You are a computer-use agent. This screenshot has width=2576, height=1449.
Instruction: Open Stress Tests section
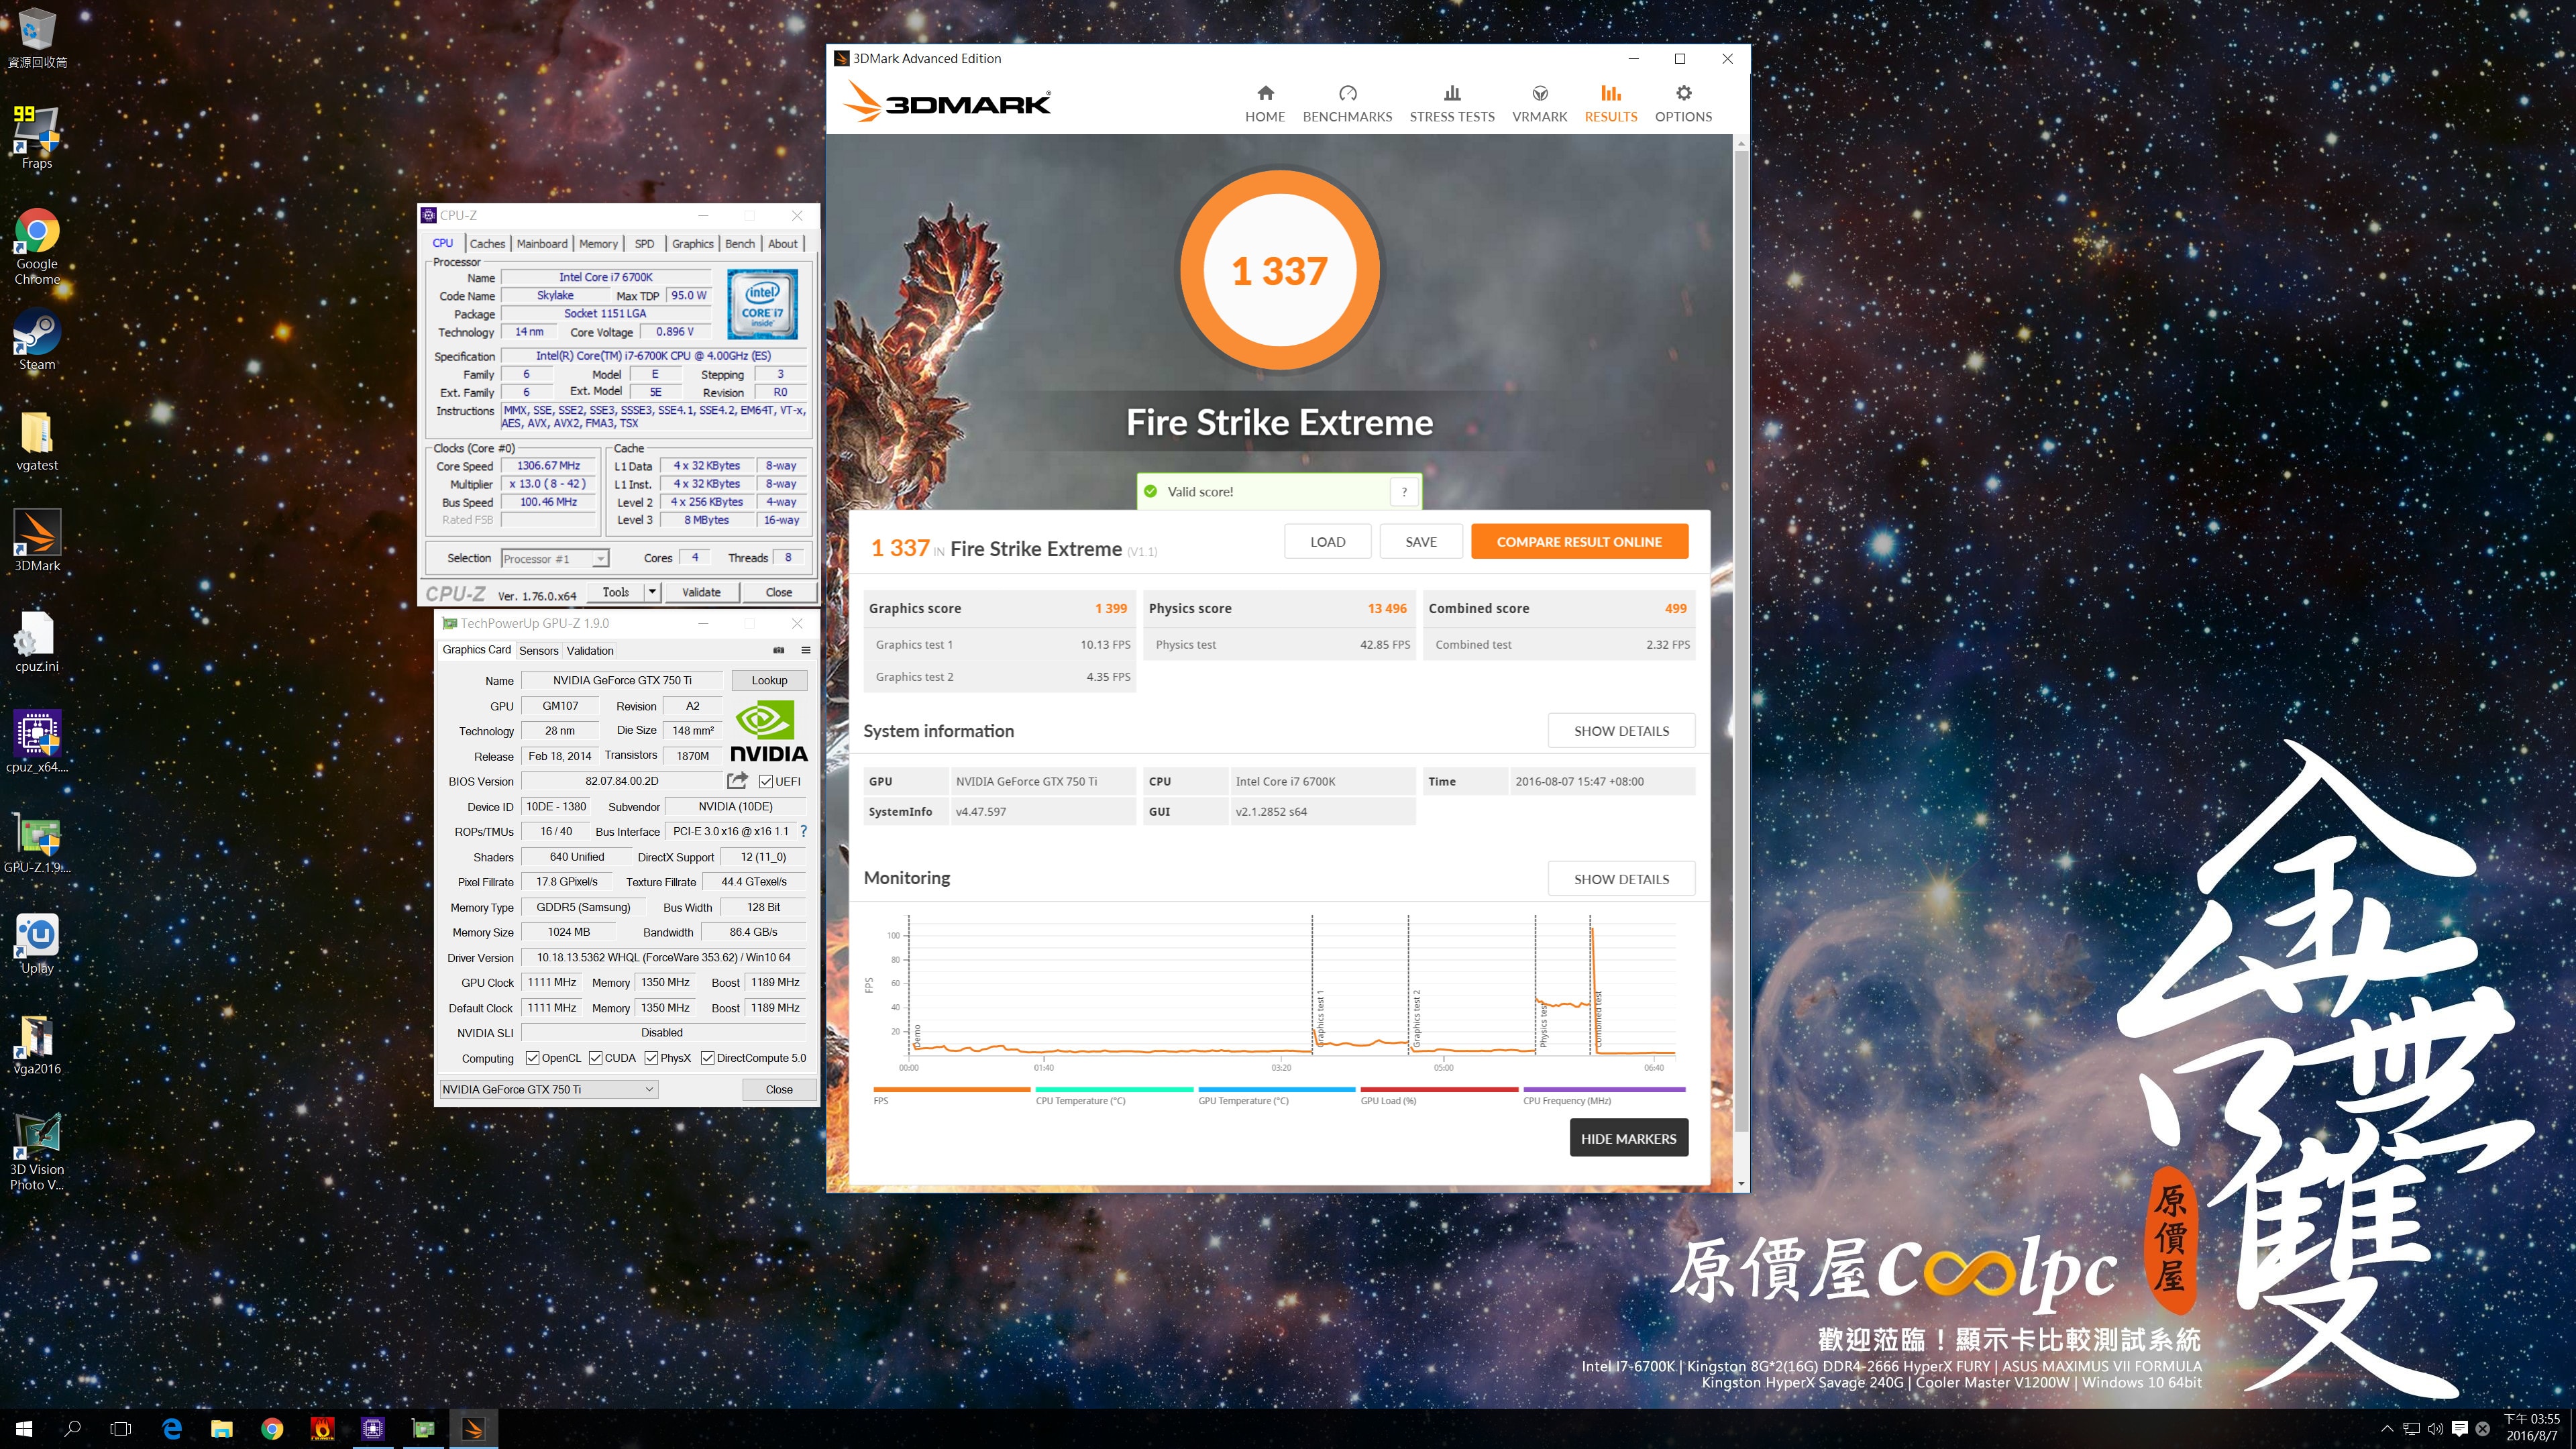1451,104
